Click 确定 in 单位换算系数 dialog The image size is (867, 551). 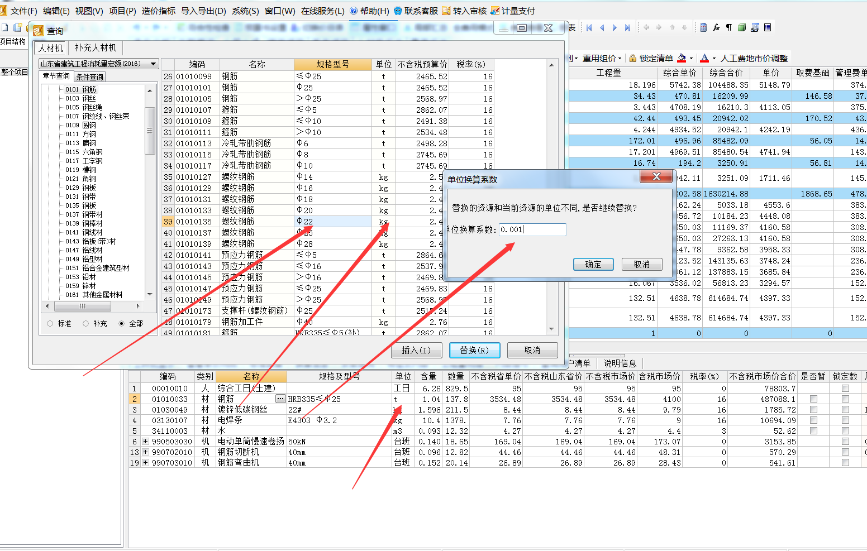(x=593, y=264)
